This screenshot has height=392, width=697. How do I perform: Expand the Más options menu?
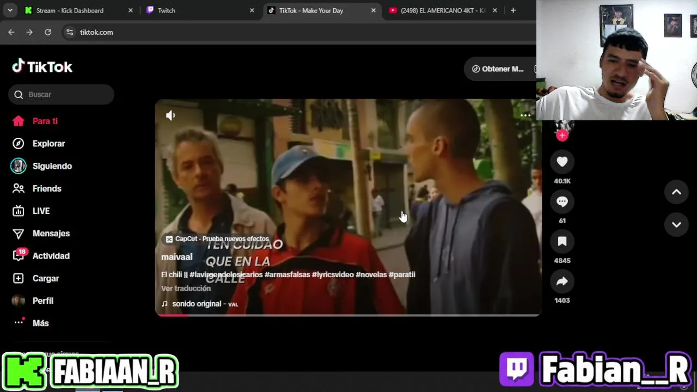point(31,323)
